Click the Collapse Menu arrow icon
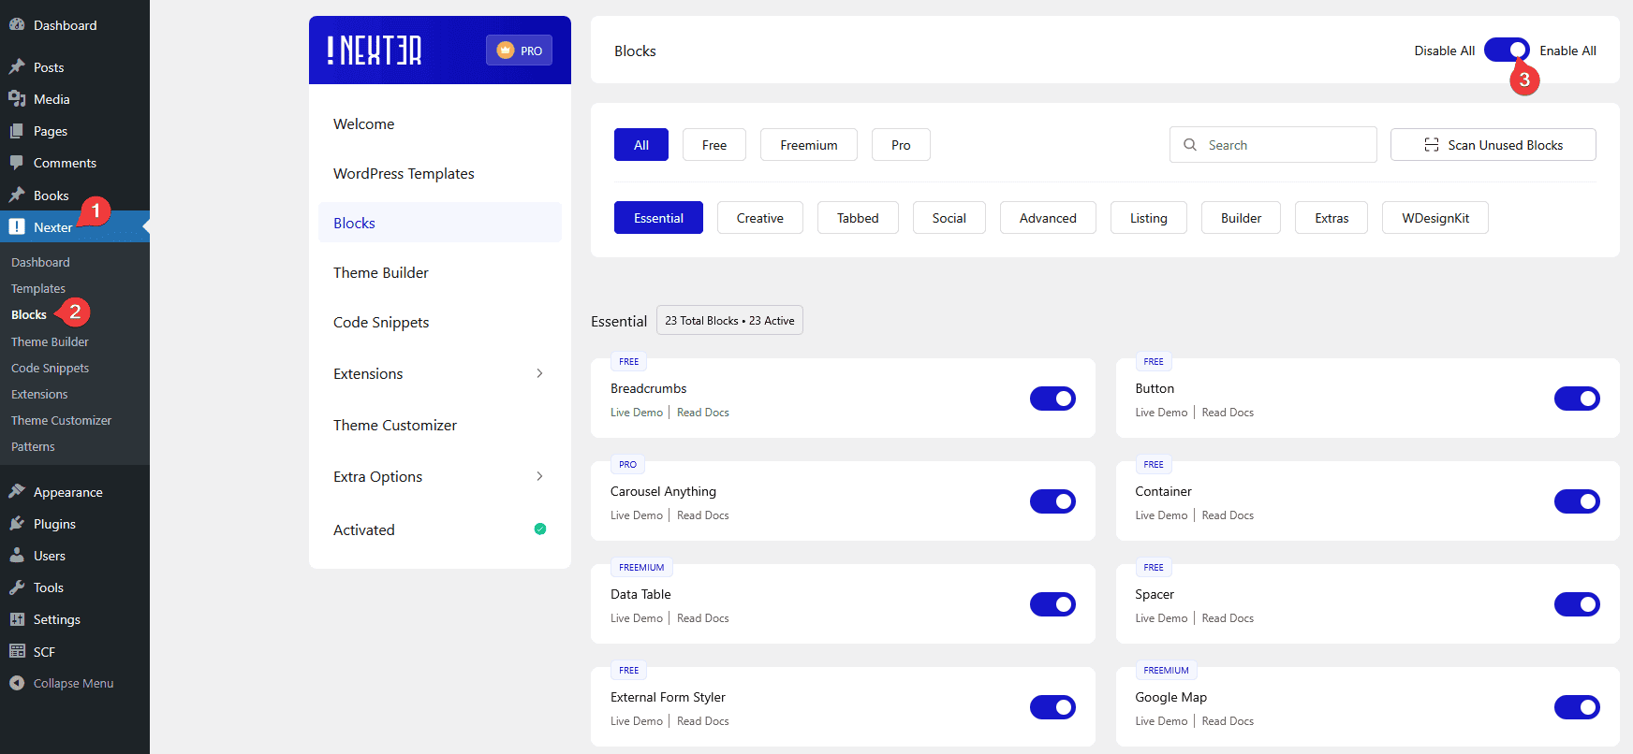Screen dimensions: 1633x754 tap(17, 683)
